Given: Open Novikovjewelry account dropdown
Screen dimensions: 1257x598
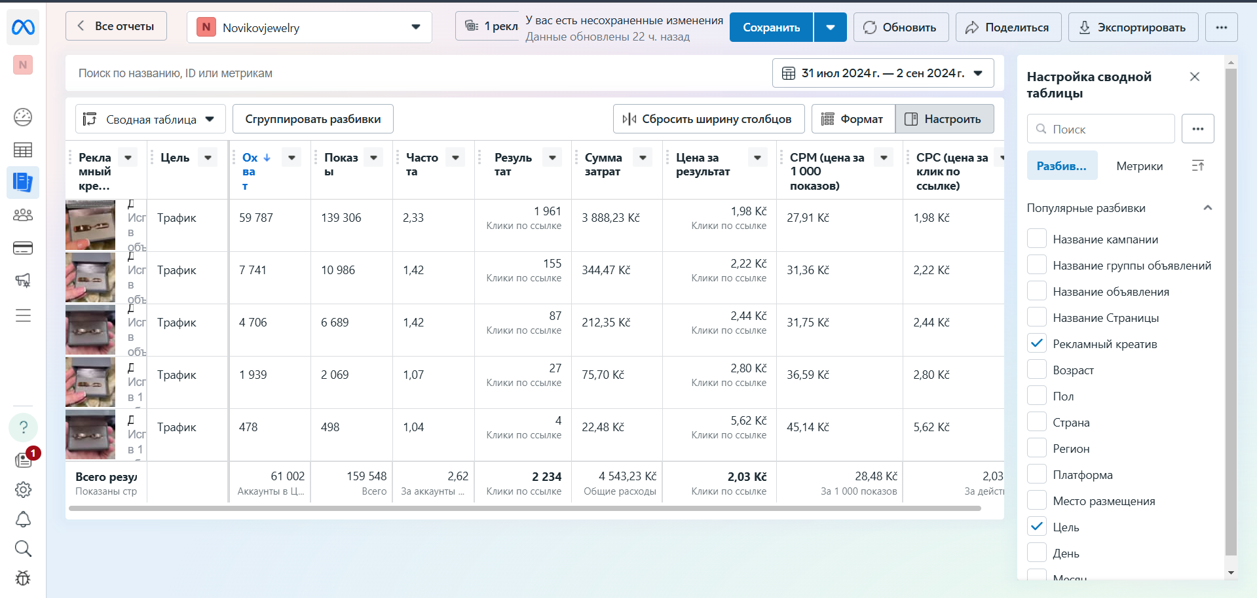Looking at the screenshot, I should click(309, 27).
